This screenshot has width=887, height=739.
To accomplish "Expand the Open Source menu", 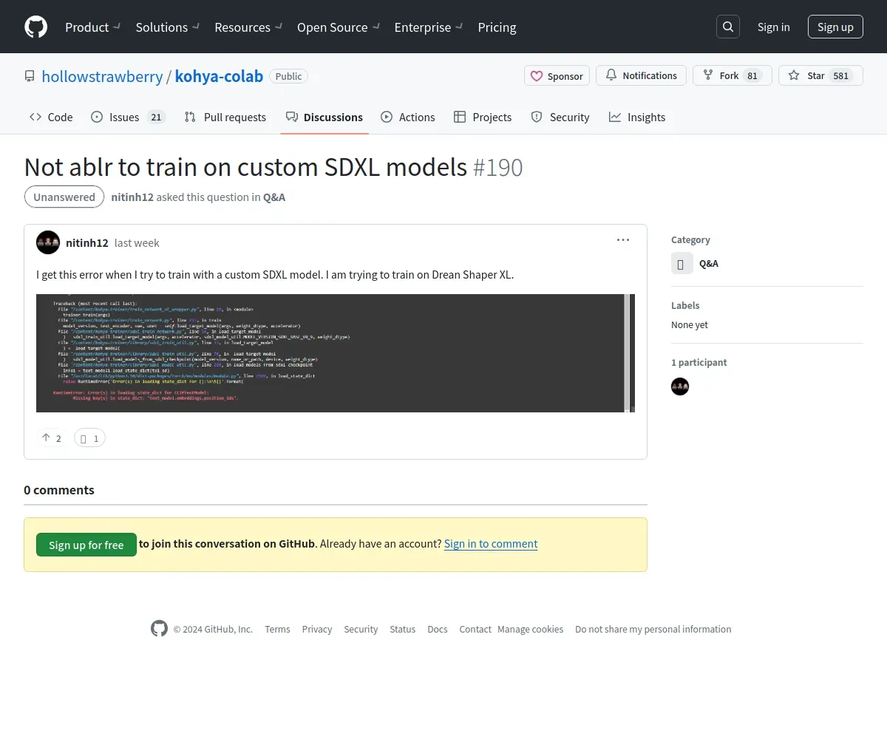I will 339,27.
